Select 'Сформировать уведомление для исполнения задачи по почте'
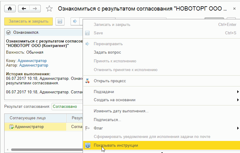Screen dimensions: 240x153 tap(162, 137)
